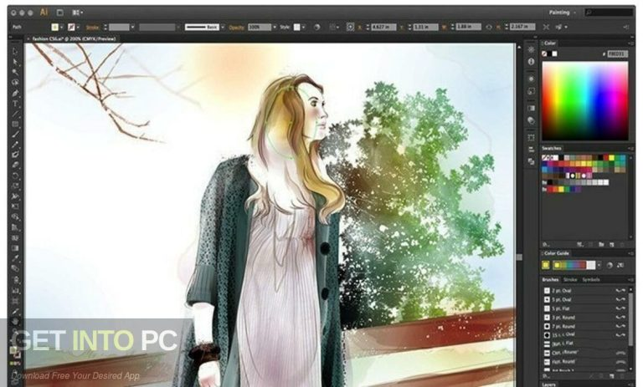Open the harmony rules dropdown in Color Guide
643x387 pixels.
coord(599,265)
